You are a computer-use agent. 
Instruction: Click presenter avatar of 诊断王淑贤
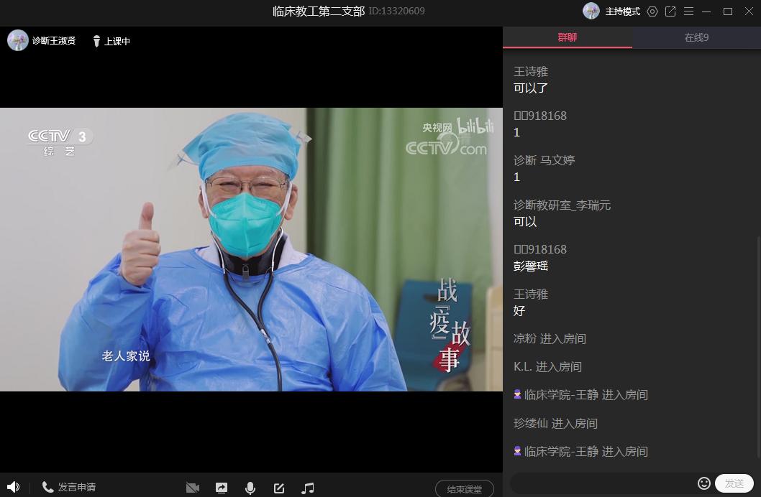(x=17, y=40)
